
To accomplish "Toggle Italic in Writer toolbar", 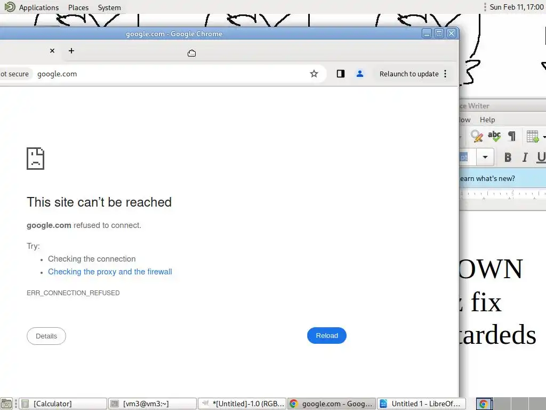I will coord(525,157).
